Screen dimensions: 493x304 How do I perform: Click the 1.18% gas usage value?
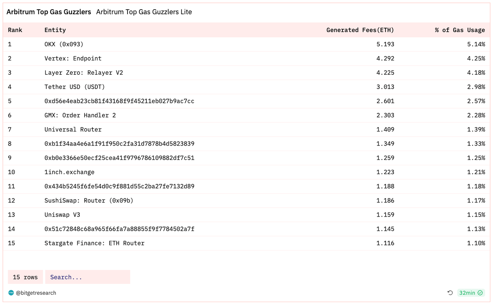click(476, 186)
